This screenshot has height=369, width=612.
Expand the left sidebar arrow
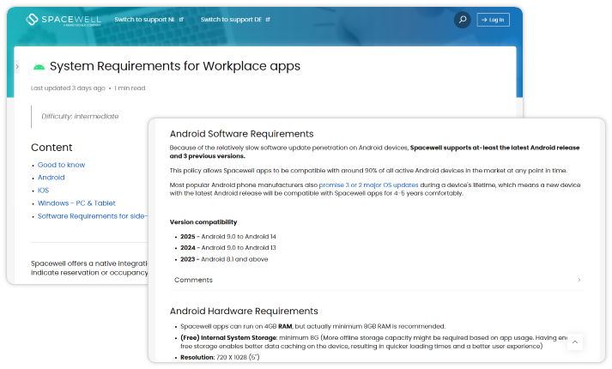[17, 67]
